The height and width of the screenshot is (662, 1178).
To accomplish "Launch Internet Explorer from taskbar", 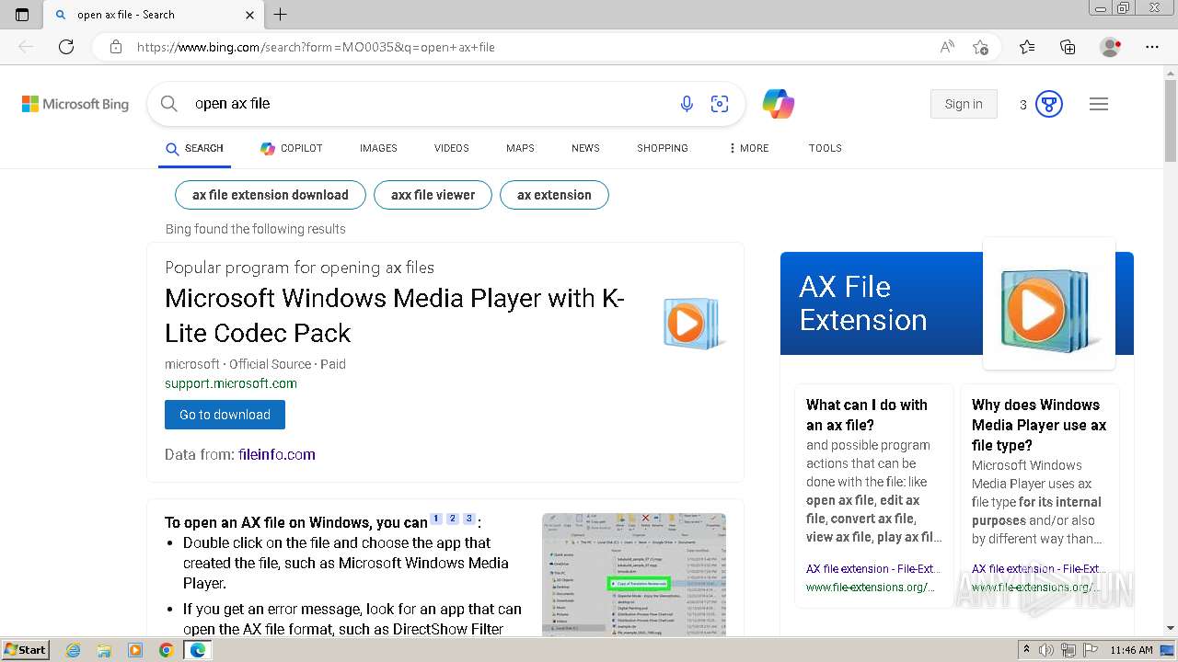I will click(74, 650).
